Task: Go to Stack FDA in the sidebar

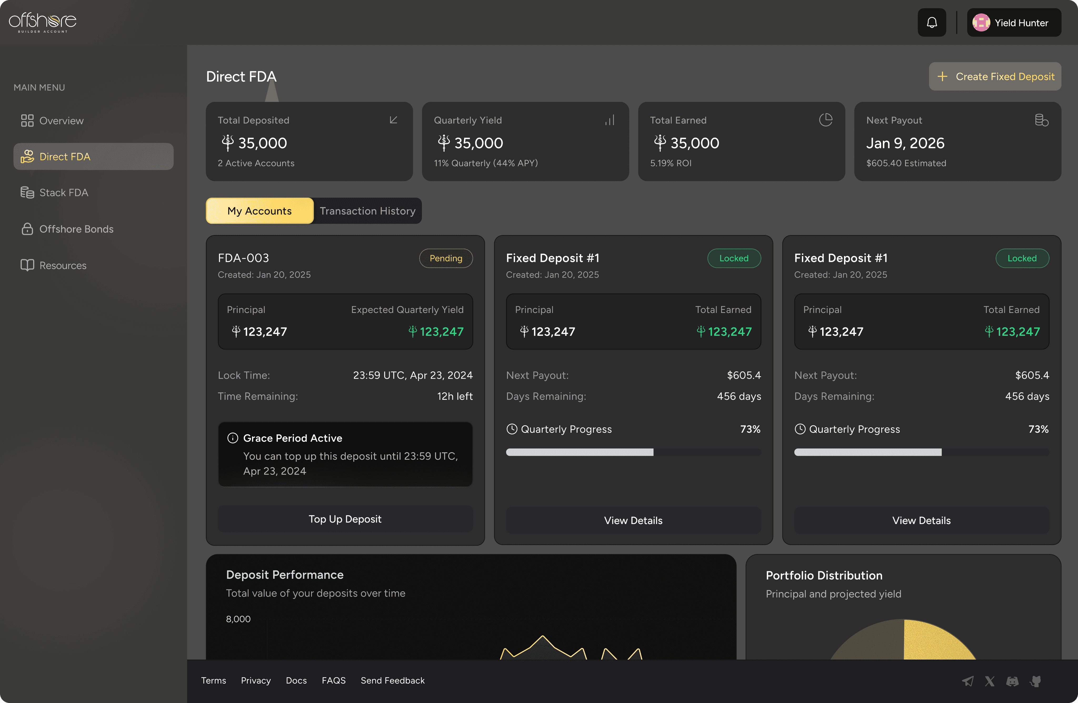Action: point(63,193)
